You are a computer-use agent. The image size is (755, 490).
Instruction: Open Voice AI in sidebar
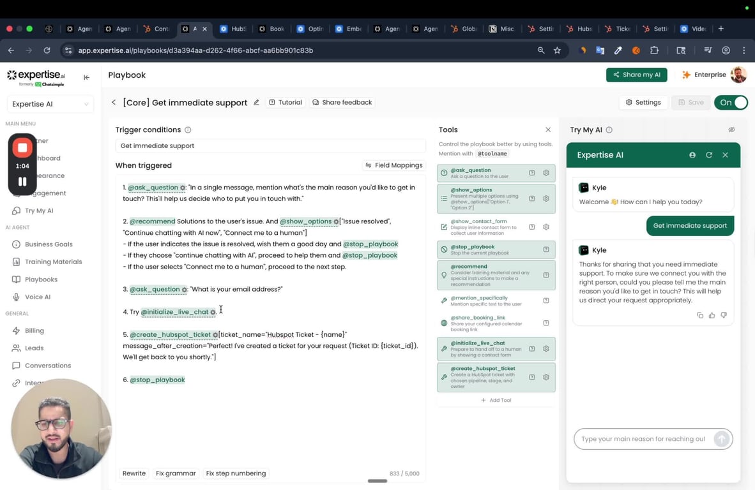pyautogui.click(x=37, y=297)
